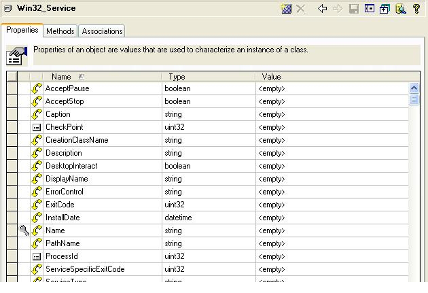Click the delete X icon in toolbar
Image resolution: width=428 pixels, height=293 pixels.
pyautogui.click(x=301, y=9)
